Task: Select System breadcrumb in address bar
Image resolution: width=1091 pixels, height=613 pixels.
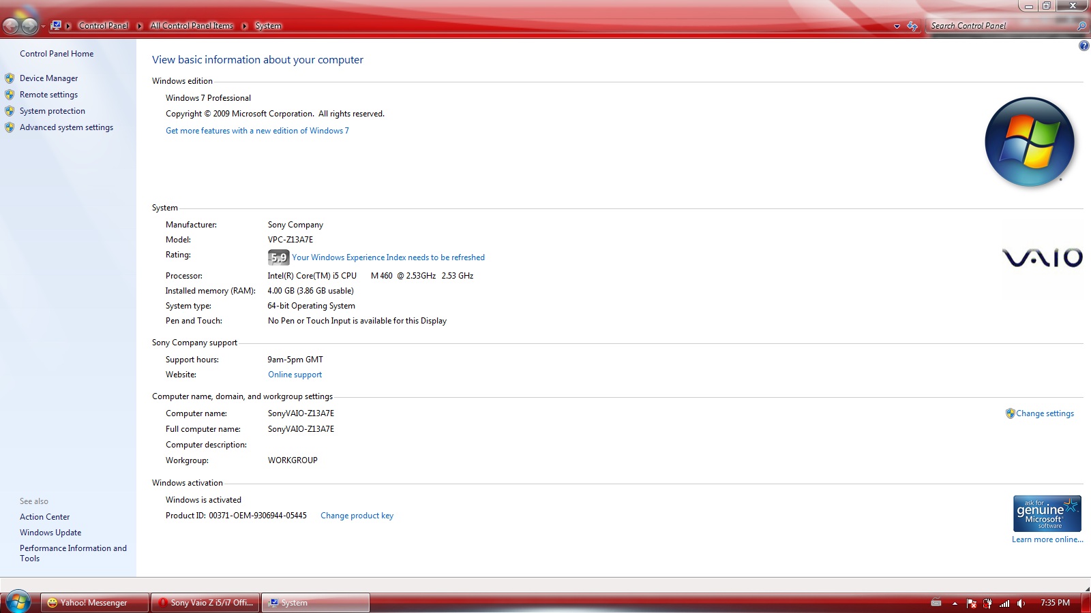Action: (268, 26)
